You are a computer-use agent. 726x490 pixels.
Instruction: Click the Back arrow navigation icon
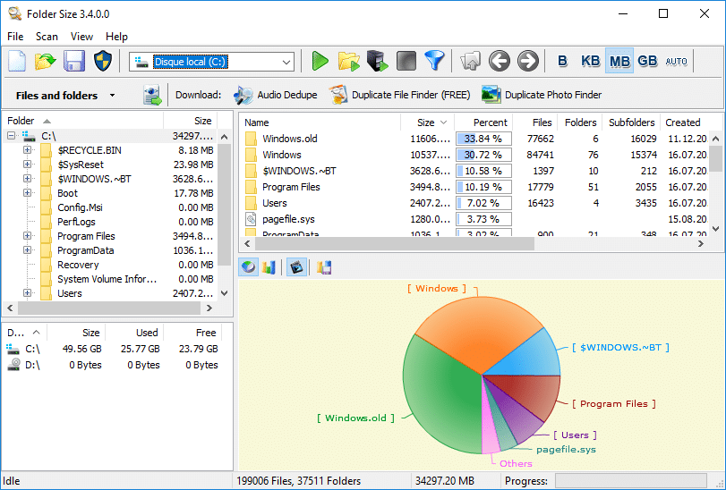click(500, 61)
